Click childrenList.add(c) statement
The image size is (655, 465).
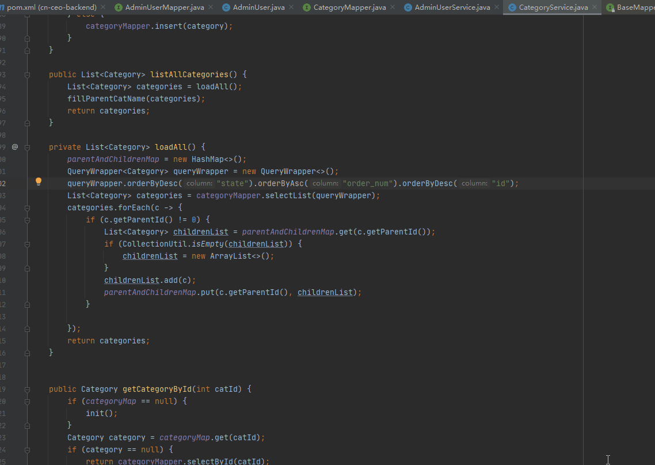150,280
